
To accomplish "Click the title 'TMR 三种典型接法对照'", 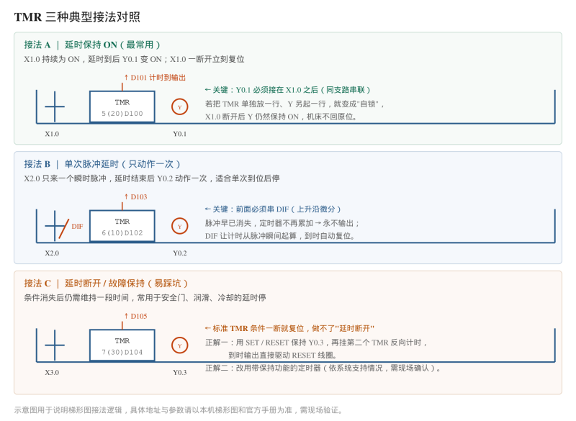I will [x=77, y=17].
